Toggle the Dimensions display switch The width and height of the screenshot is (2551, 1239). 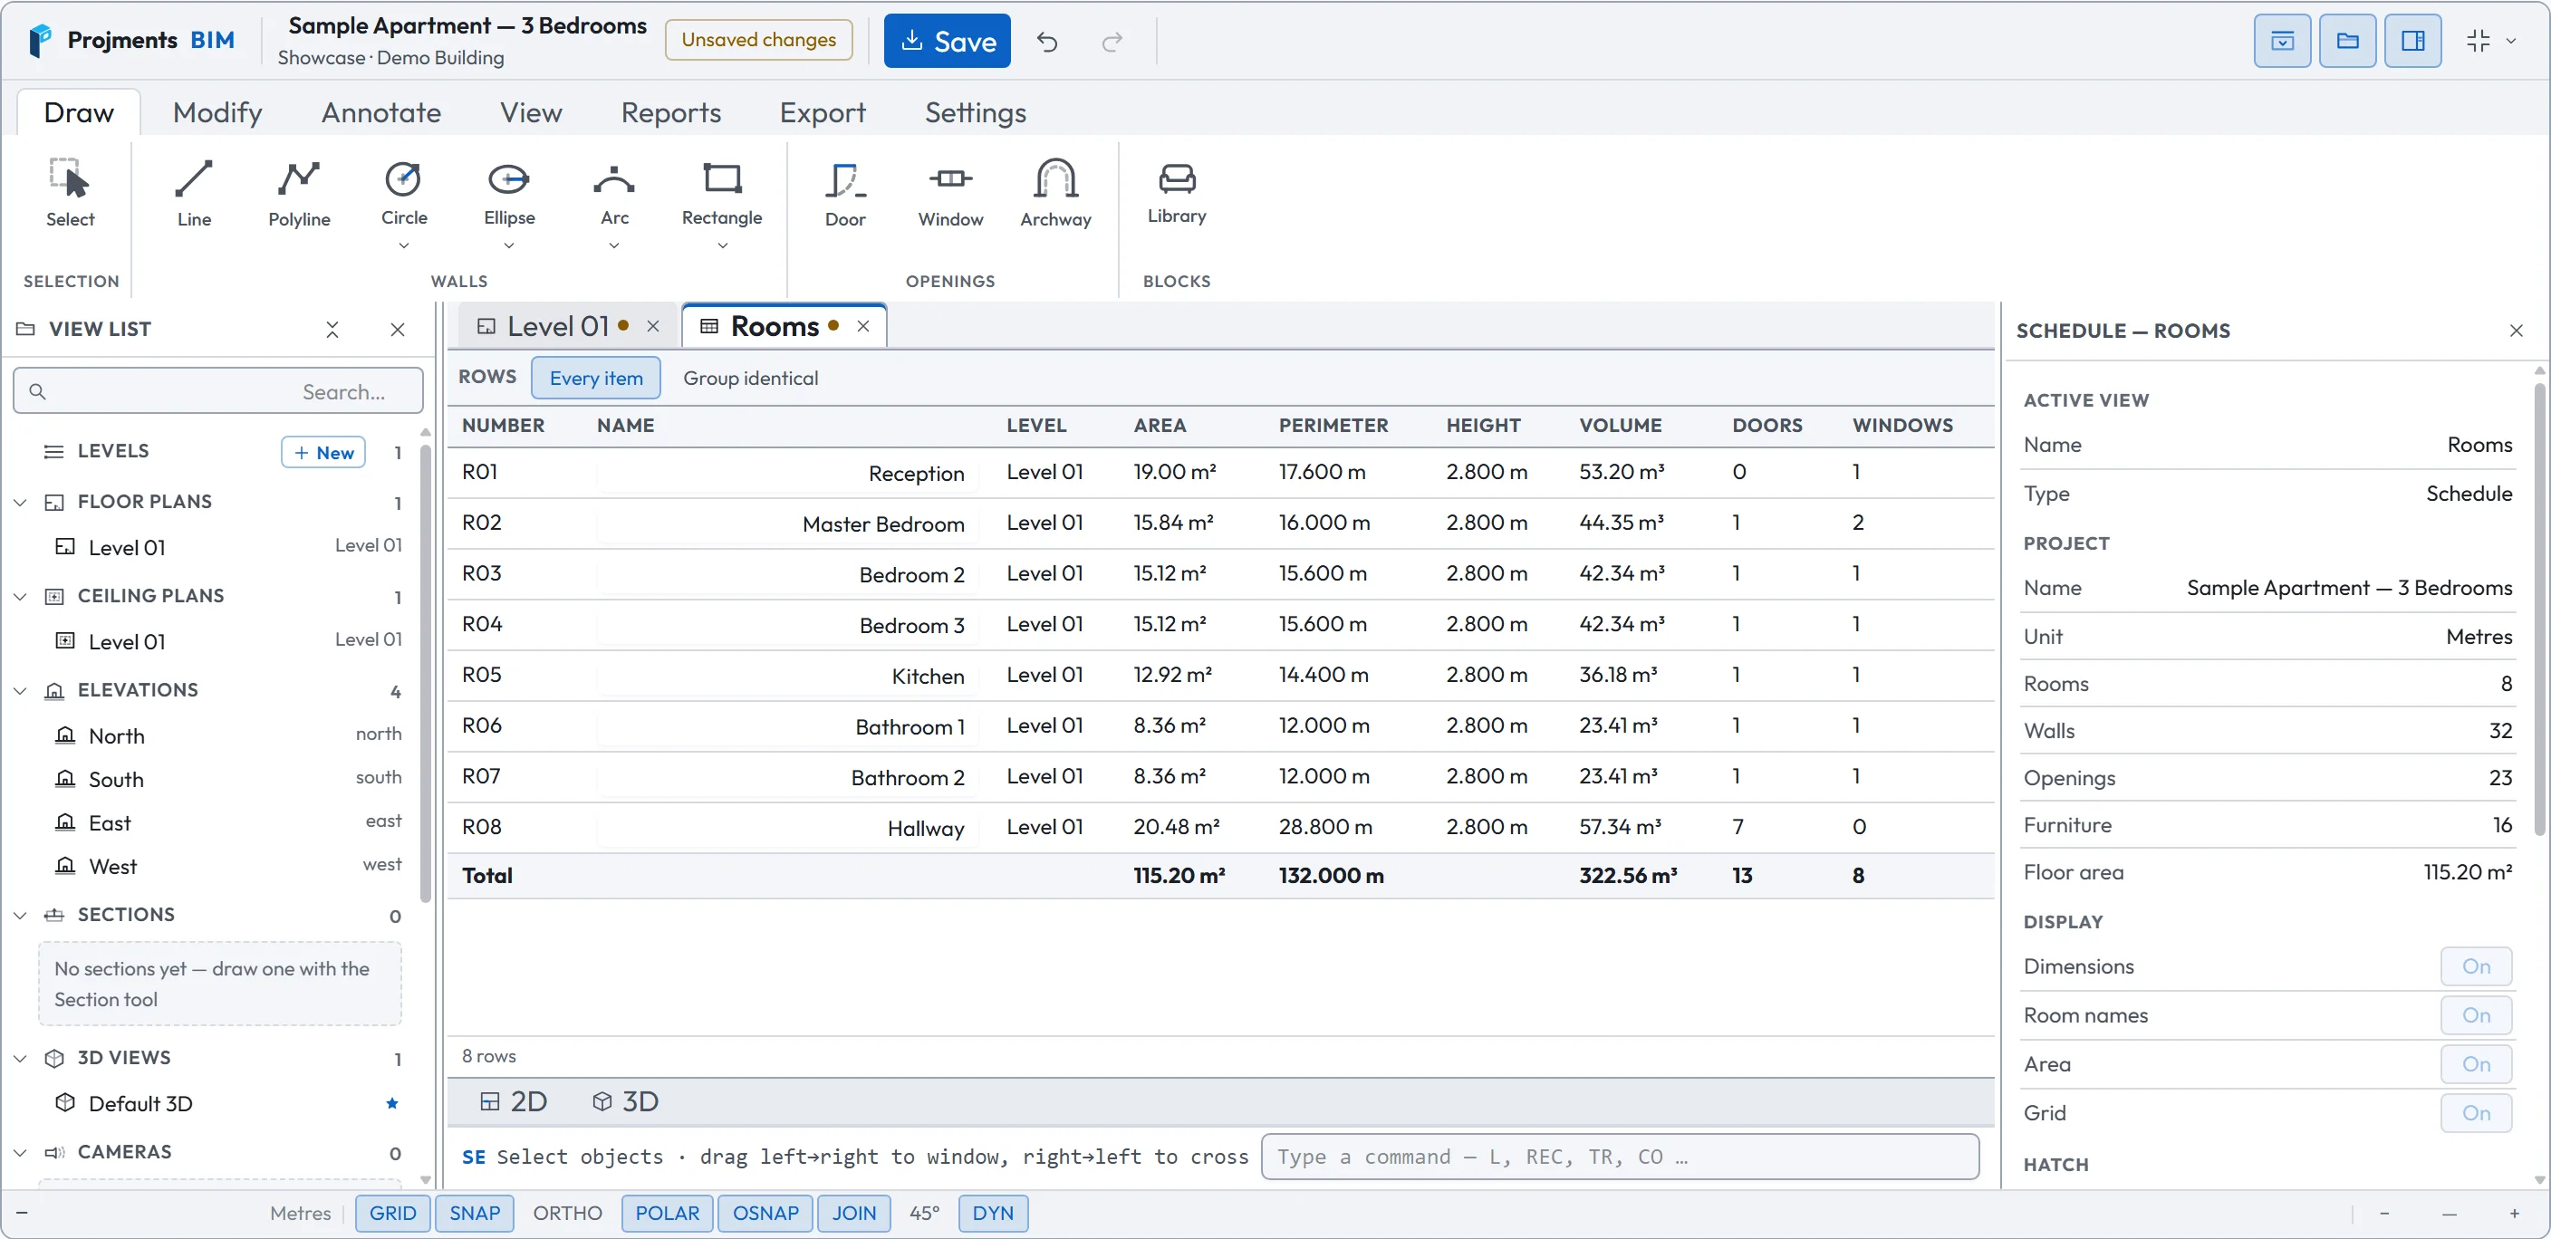tap(2476, 966)
